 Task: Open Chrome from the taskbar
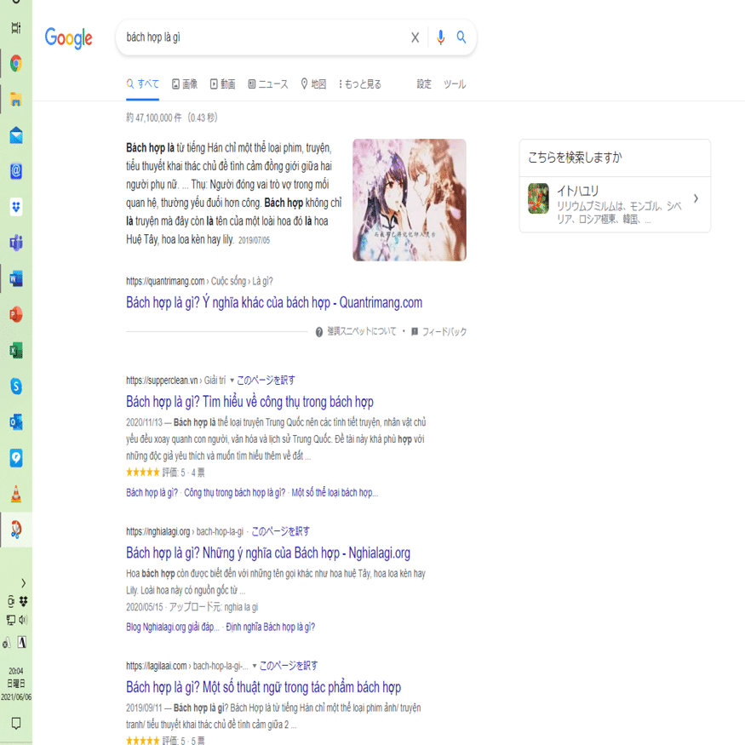(x=16, y=63)
